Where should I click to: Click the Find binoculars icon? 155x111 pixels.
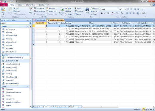pos(87,10)
